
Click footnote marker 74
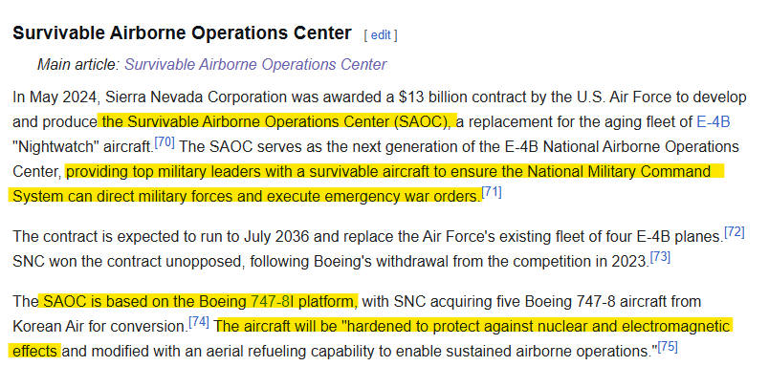[199, 321]
